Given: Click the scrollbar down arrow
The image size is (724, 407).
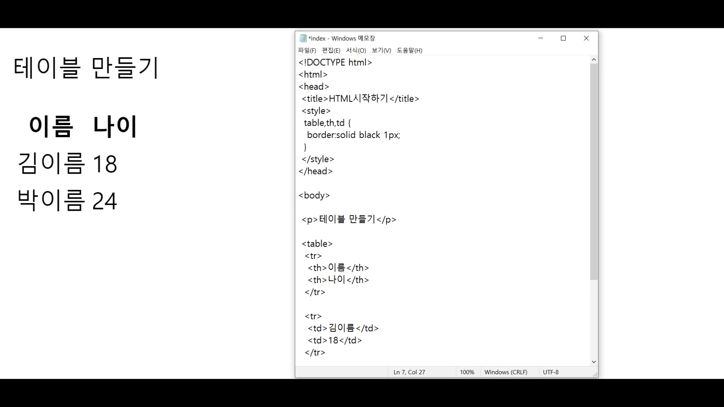Looking at the screenshot, I should (594, 362).
